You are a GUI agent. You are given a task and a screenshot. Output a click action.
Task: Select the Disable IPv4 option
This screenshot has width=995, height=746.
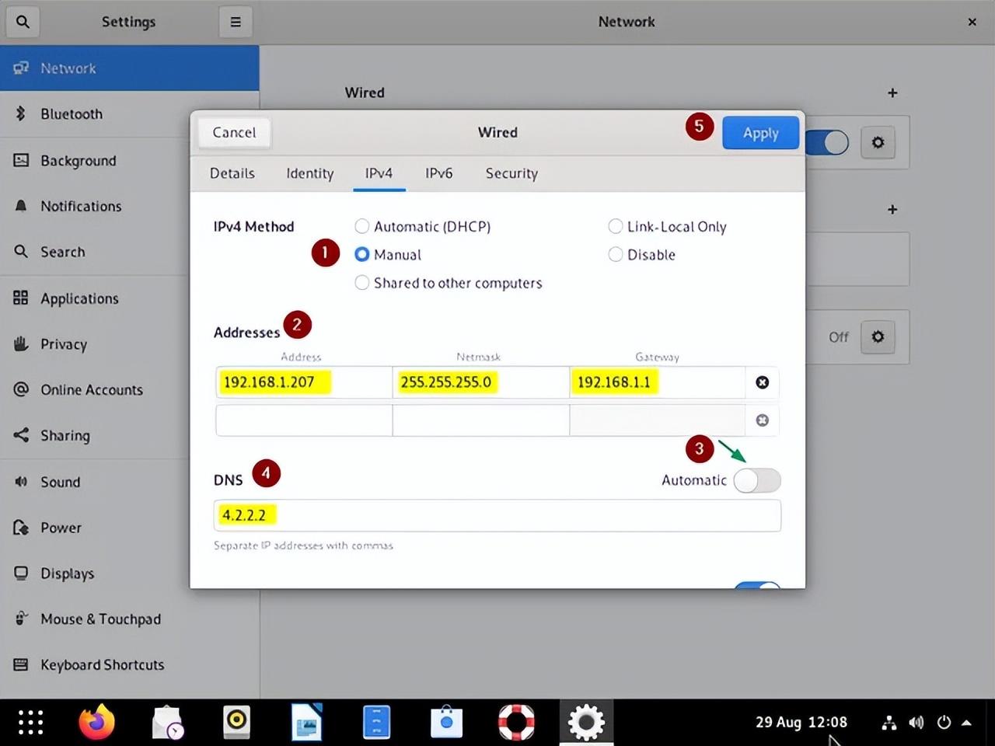point(642,254)
